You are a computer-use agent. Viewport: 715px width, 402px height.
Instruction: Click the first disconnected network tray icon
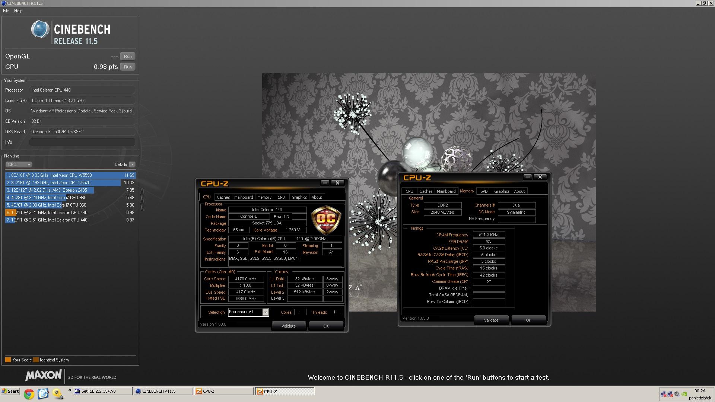click(663, 394)
